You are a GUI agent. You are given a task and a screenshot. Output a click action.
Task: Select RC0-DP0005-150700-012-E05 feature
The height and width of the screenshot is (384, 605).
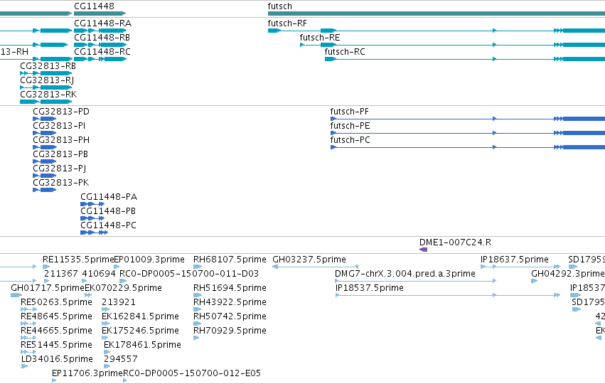(x=125, y=380)
